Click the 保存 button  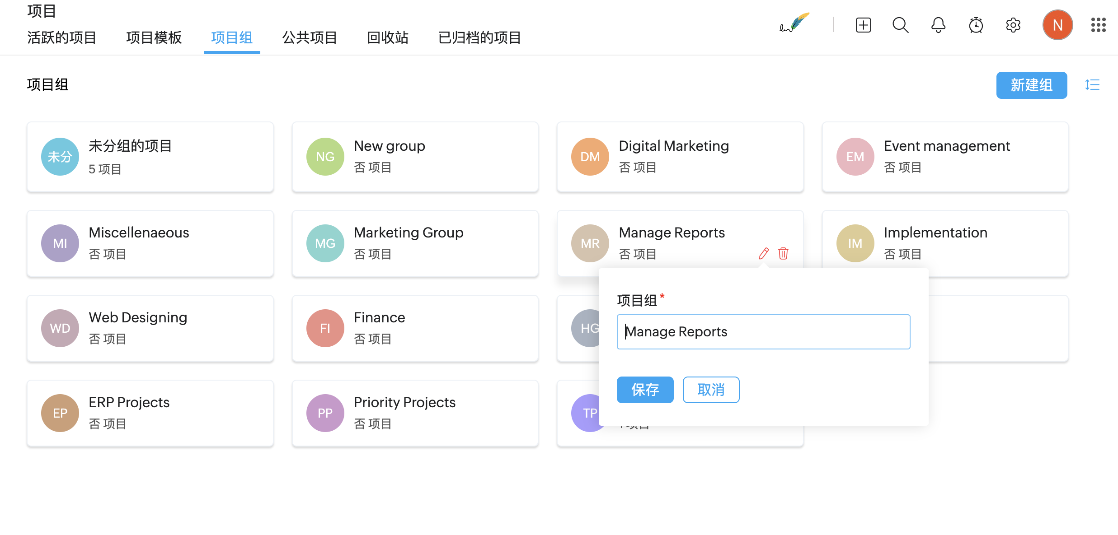tap(645, 390)
